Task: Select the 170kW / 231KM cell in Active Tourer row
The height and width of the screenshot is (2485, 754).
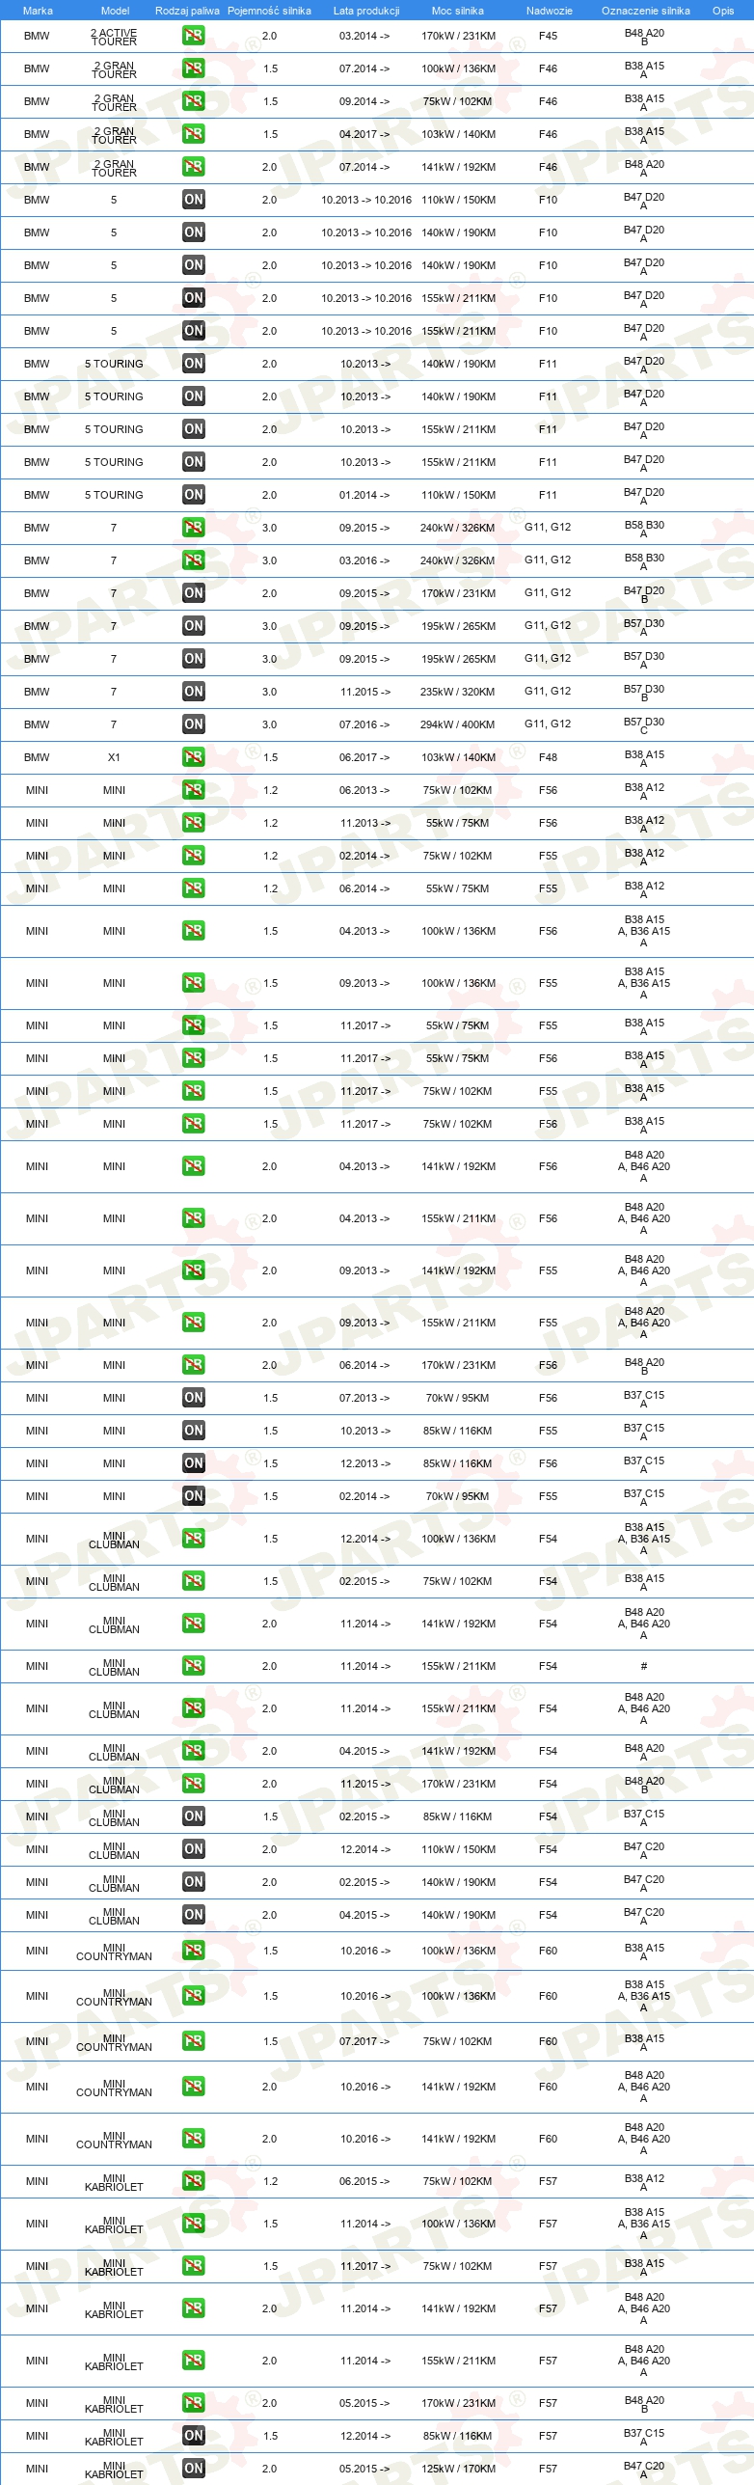Action: (x=458, y=36)
